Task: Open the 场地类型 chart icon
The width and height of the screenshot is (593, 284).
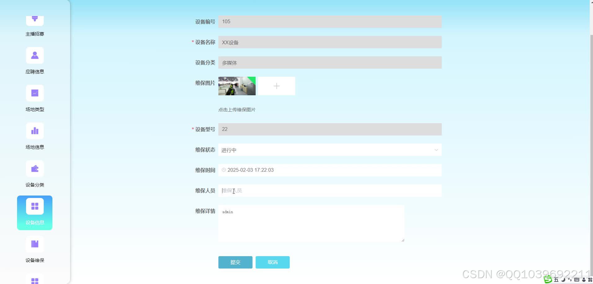Action: [x=35, y=93]
